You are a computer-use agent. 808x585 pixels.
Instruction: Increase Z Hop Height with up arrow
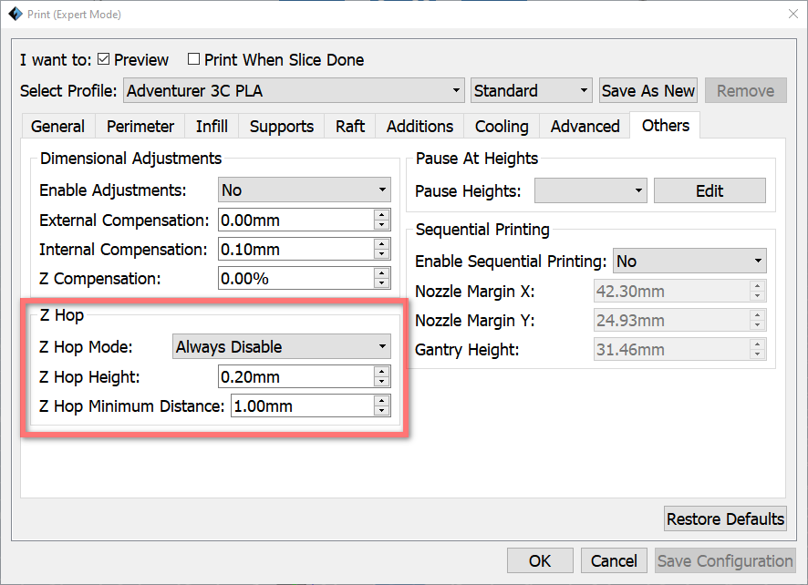[x=381, y=372]
